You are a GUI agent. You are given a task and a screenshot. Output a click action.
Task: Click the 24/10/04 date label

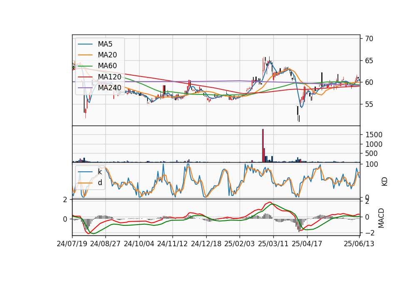139,244
